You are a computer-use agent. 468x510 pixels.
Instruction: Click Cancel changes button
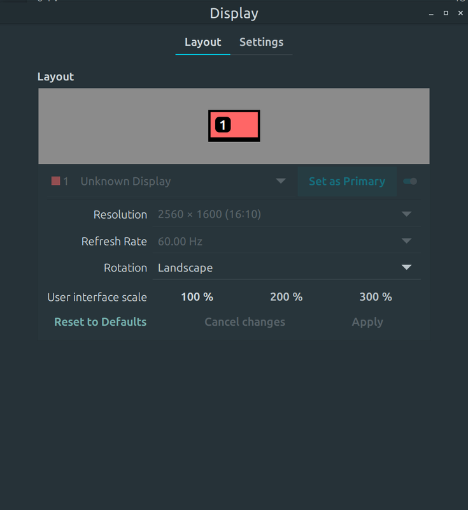245,322
